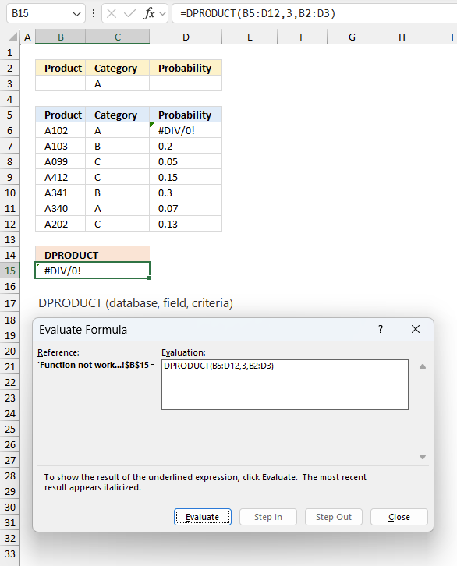Click the DPRODUCT label cell in row 14
Screen dimensions: 457x566
(92, 255)
